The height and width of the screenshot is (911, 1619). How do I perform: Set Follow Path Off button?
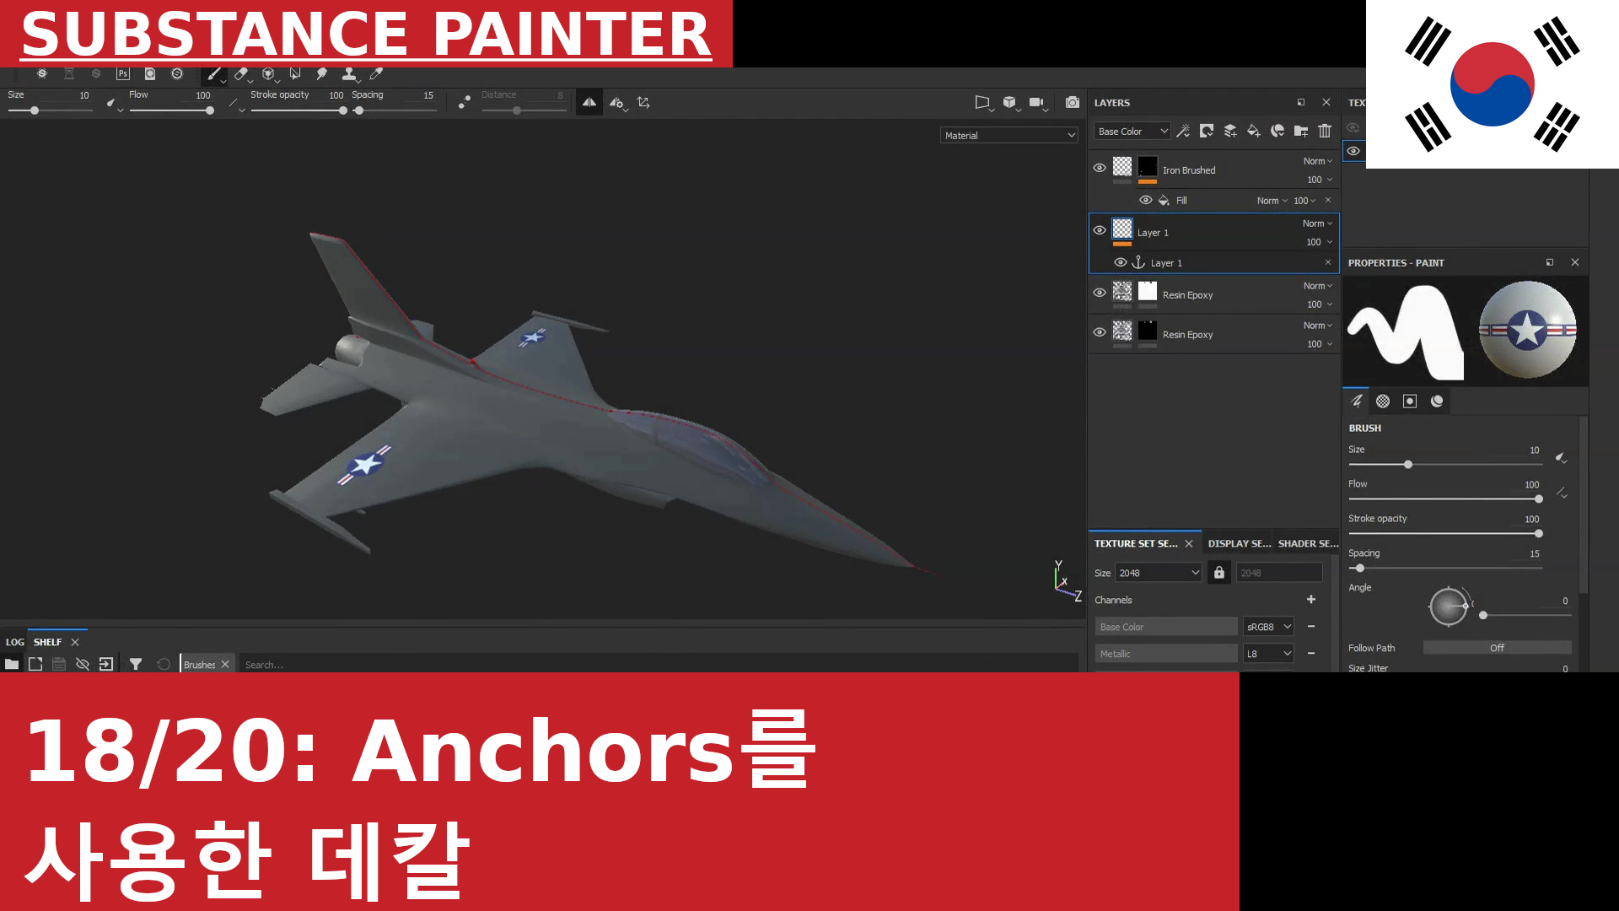1497,648
